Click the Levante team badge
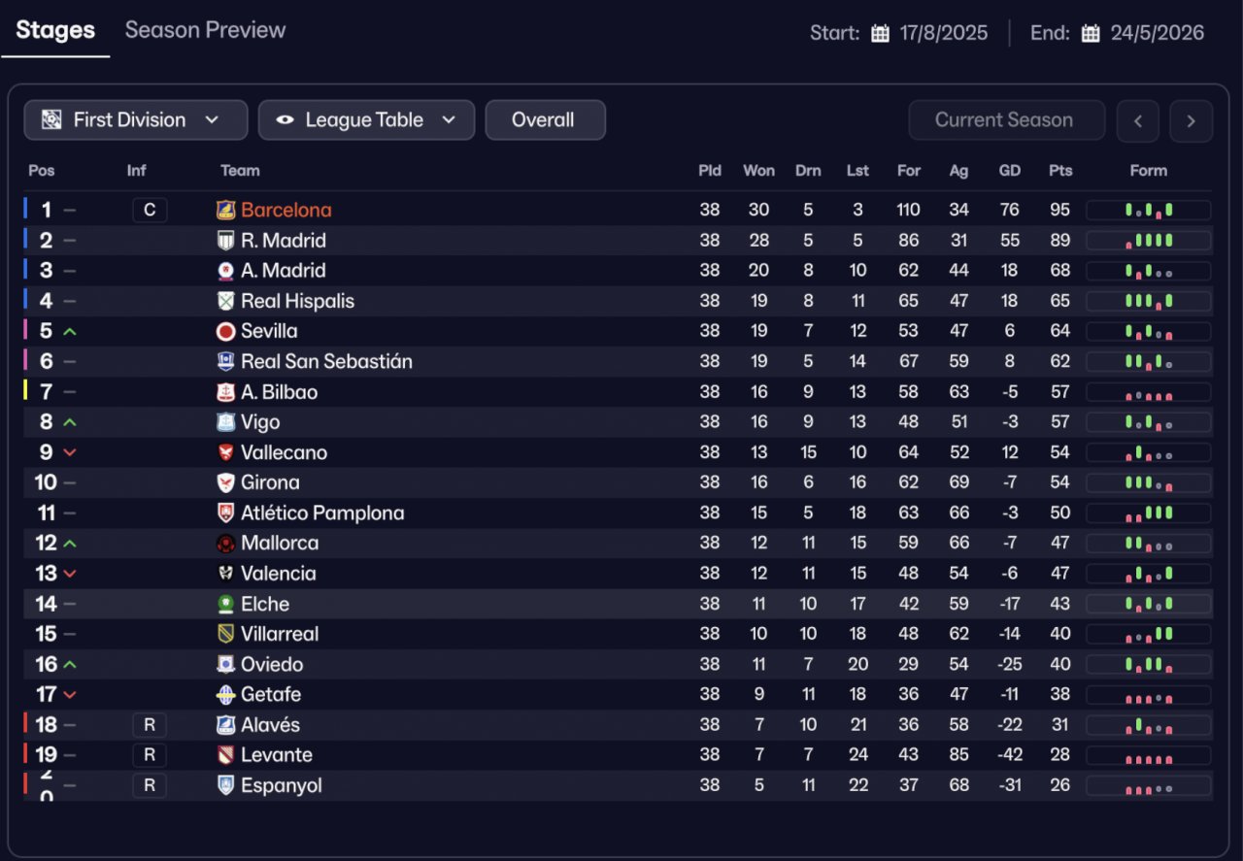1243x861 pixels. [x=225, y=755]
